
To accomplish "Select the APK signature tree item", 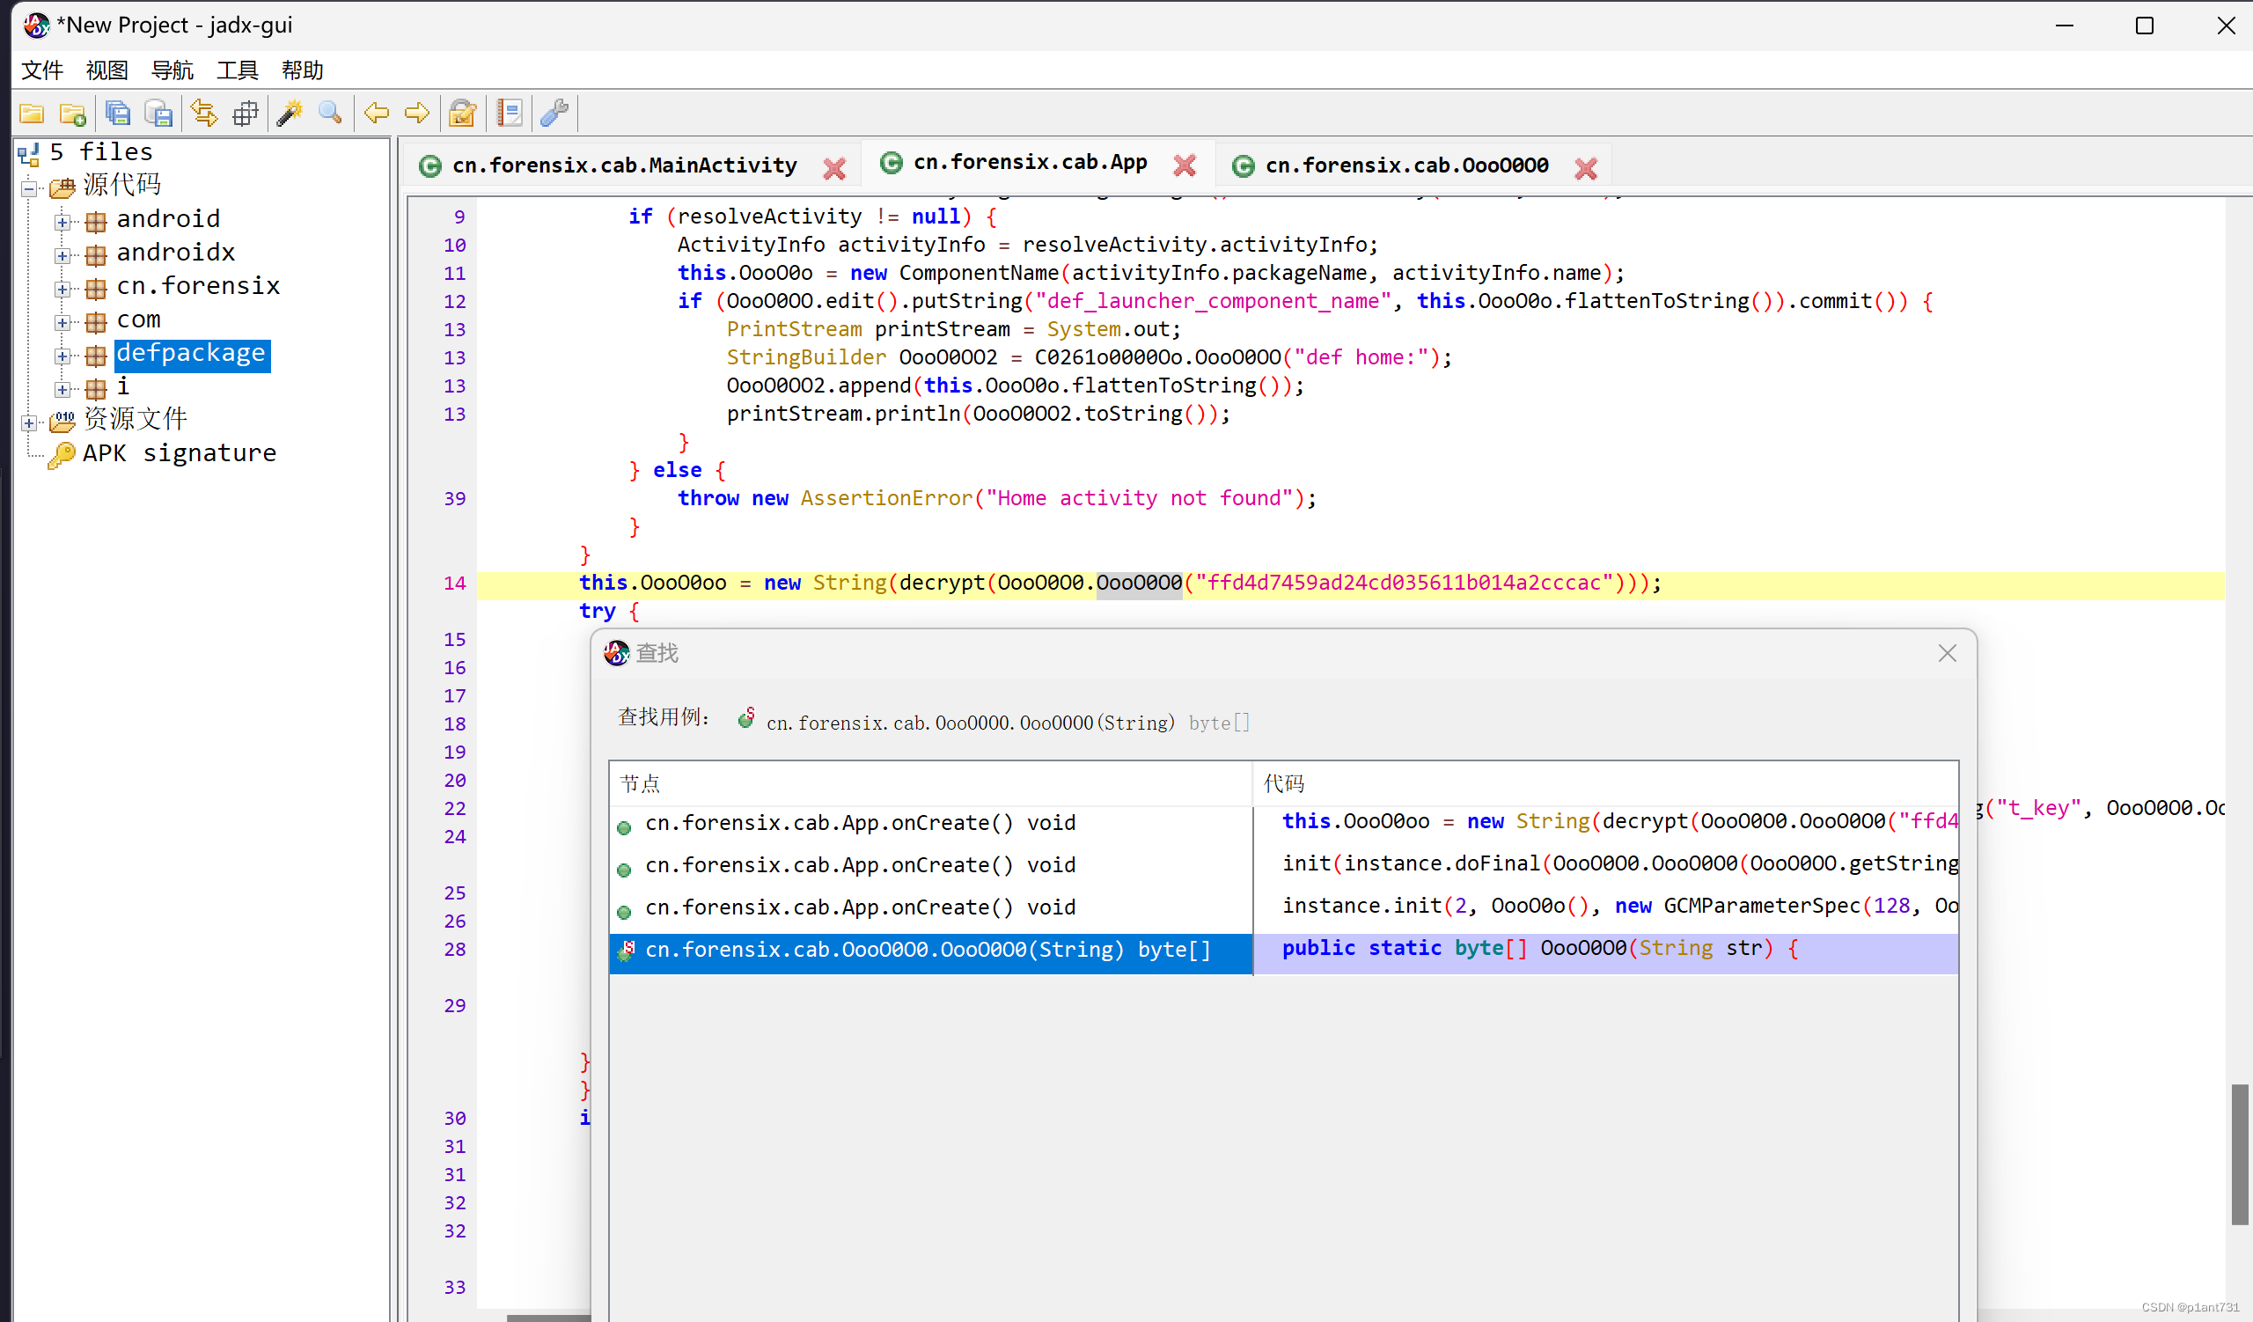I will pyautogui.click(x=180, y=453).
